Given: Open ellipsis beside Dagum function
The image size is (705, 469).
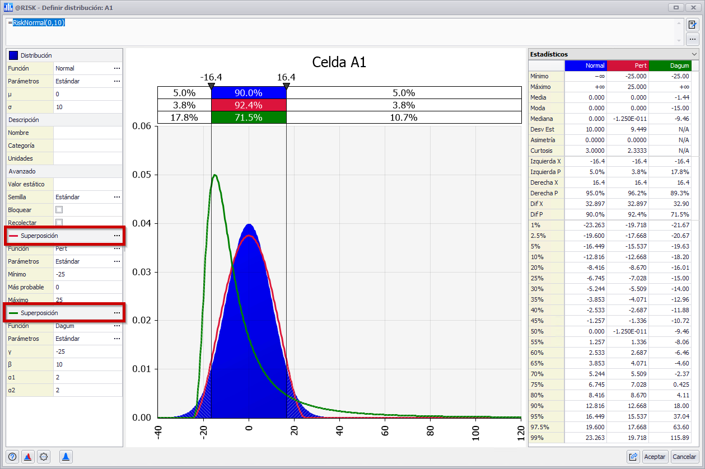Looking at the screenshot, I should [116, 326].
